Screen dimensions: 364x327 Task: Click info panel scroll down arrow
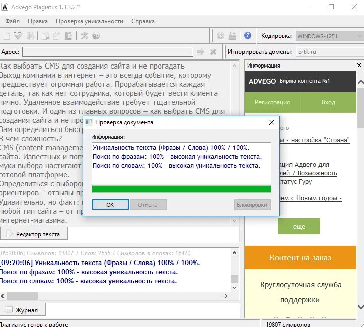point(361,307)
